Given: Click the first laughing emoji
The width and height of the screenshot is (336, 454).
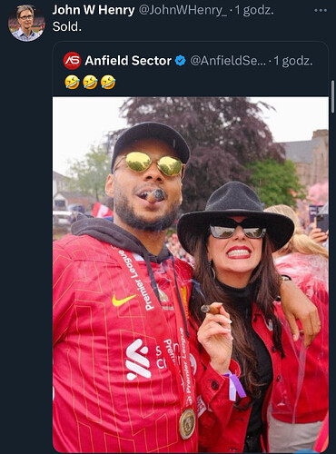Looking at the screenshot, I should point(72,83).
